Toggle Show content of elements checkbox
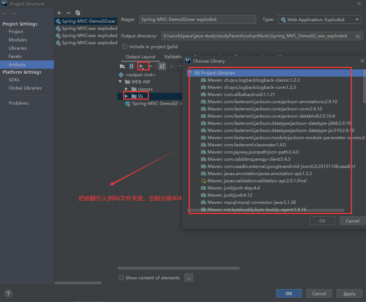The image size is (366, 302). (121, 278)
